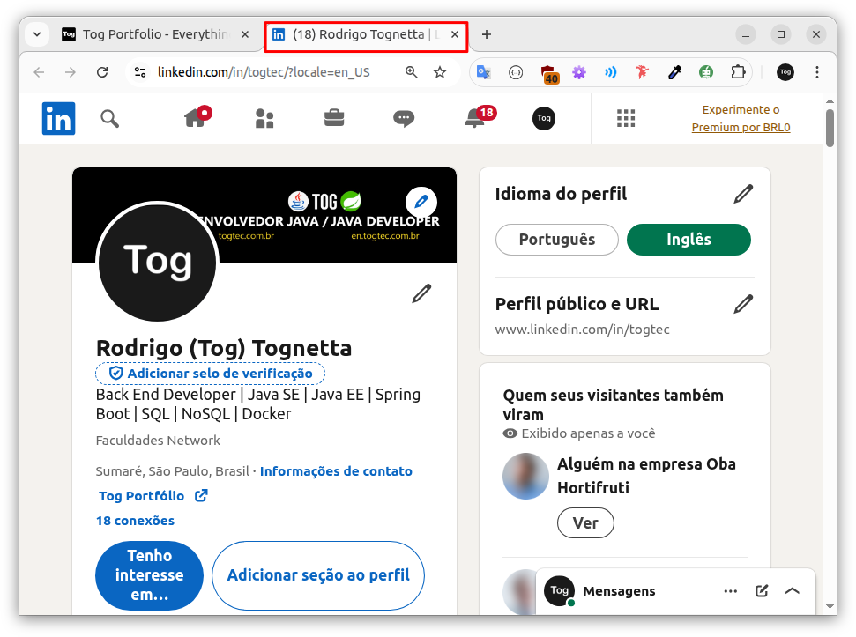Click the blurred Oba Hortifruti visitor avatar

coord(525,476)
